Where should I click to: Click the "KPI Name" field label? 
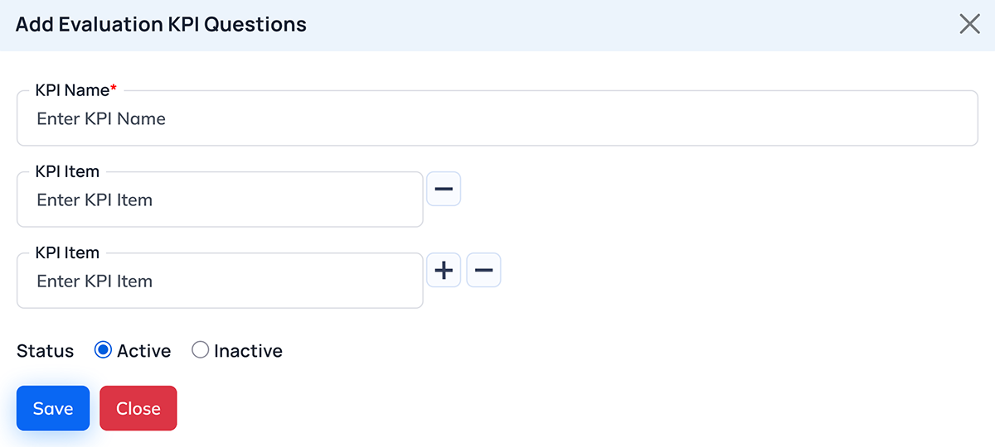click(x=72, y=90)
